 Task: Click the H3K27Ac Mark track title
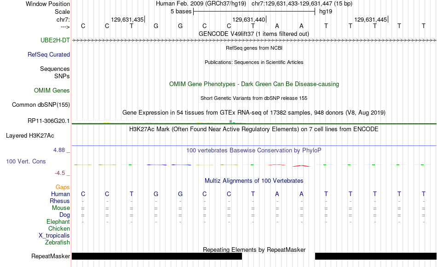click(254, 129)
